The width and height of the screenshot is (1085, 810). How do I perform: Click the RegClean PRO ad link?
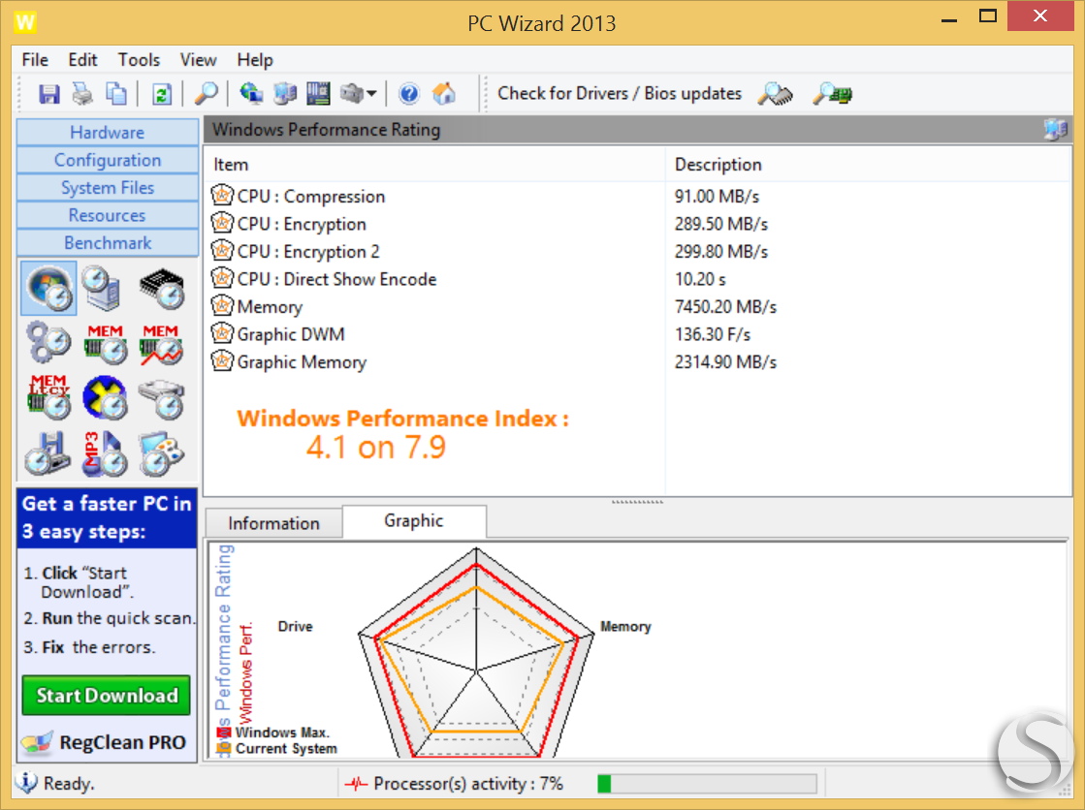[x=105, y=742]
